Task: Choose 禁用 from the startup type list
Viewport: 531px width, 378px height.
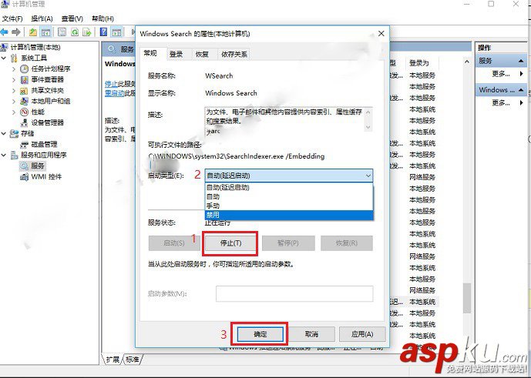Action: tap(289, 215)
